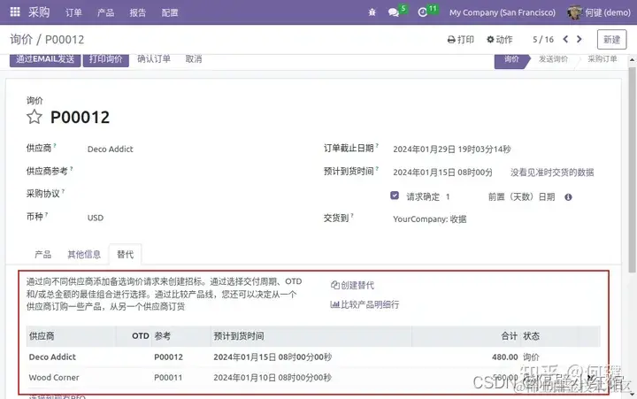The image size is (637, 399).
Task: Click the 交货到 field YourCompany: 收据
Action: tap(429, 219)
